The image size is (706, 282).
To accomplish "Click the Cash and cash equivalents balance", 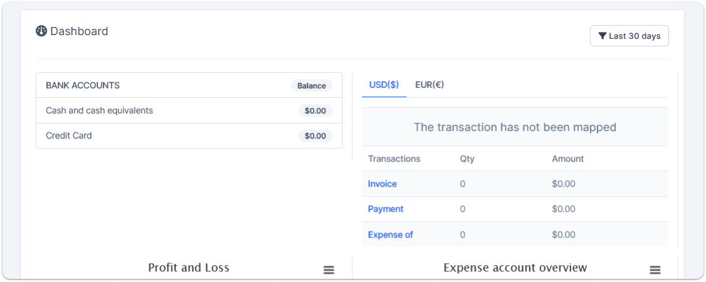I will 315,111.
